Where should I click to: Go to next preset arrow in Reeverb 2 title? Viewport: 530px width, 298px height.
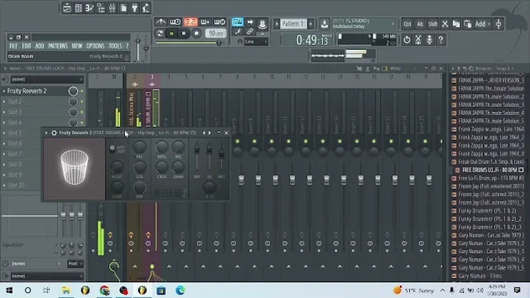pyautogui.click(x=210, y=133)
